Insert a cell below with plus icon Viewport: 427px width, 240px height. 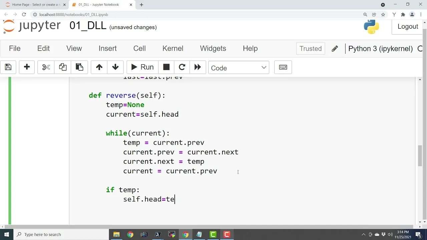pyautogui.click(x=27, y=67)
